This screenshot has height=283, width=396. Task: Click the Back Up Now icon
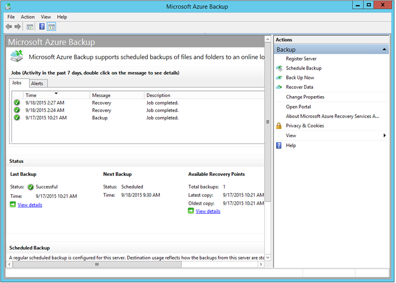(279, 78)
